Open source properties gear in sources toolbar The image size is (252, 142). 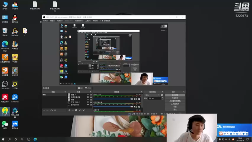76,110
